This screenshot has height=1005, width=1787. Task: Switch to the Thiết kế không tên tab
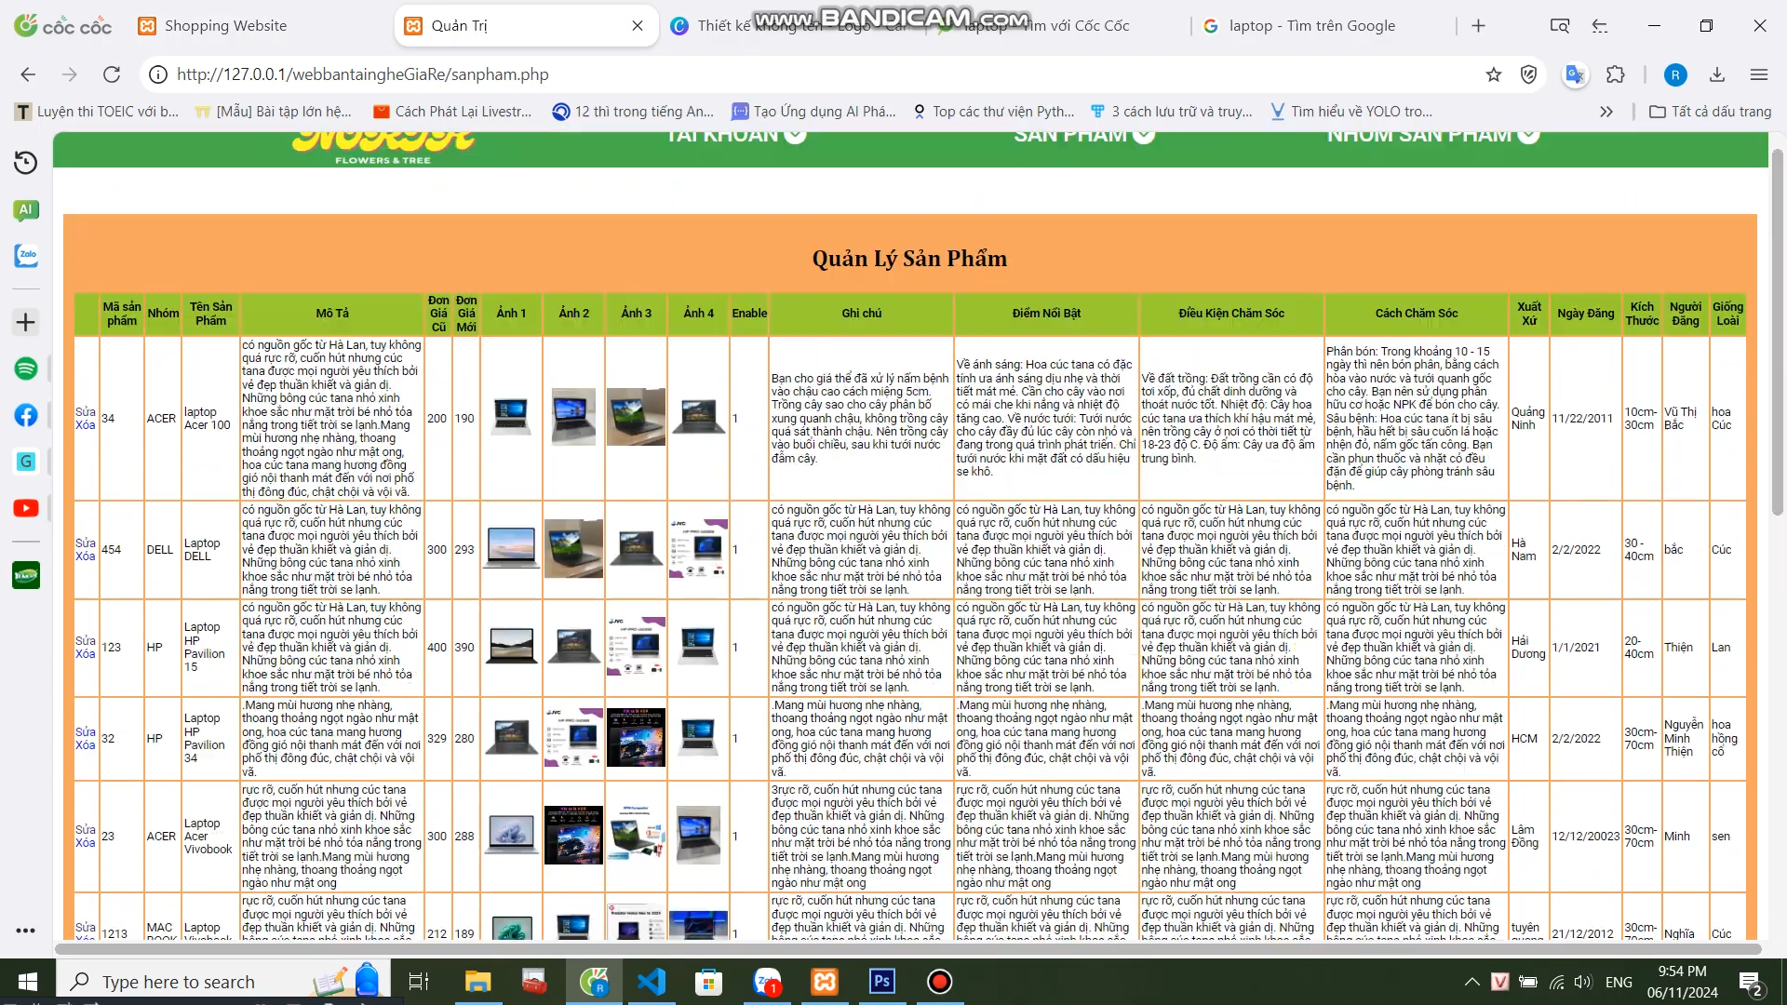pos(791,26)
